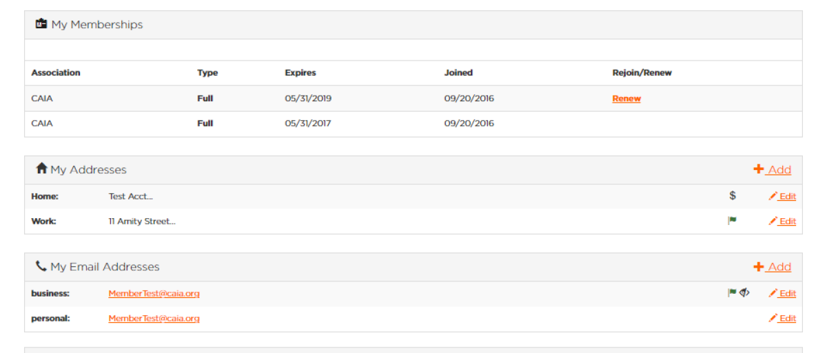Open the personal MemberTest@caia.org email link
827x353 pixels.
154,318
